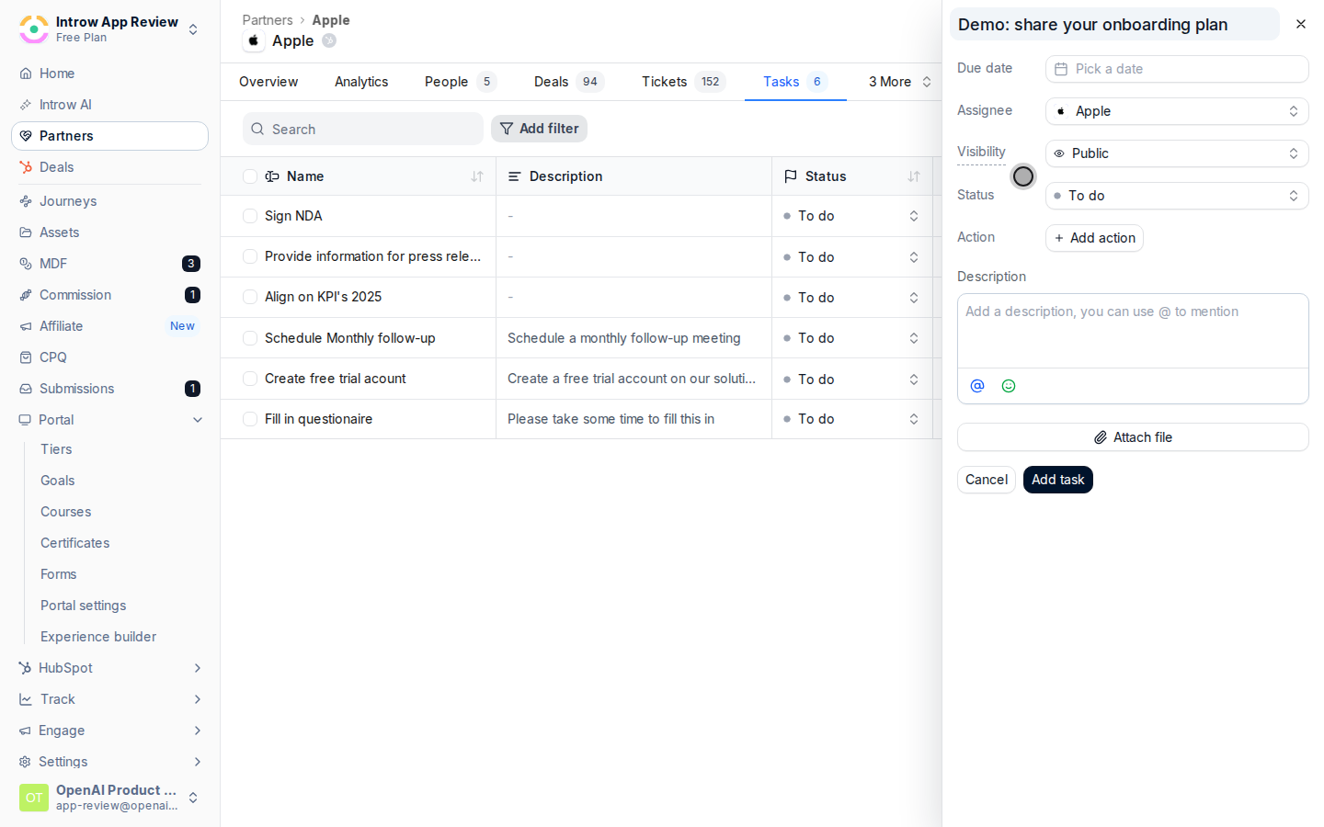Toggle the select-all tasks checkbox
This screenshot has width=1324, height=827.
[x=250, y=176]
